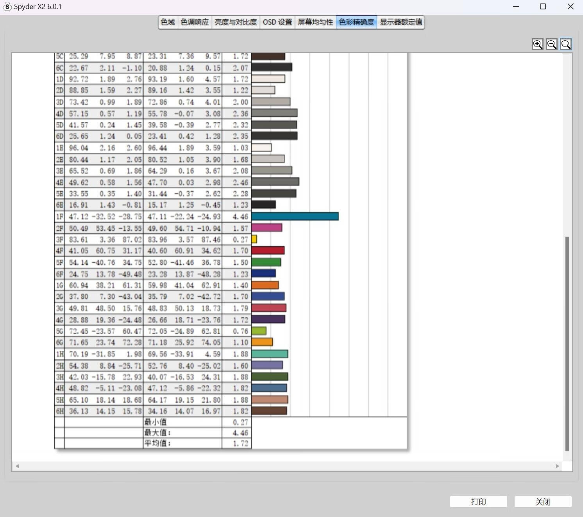
Task: Click the average value 1.72 in summary
Action: (x=240, y=443)
